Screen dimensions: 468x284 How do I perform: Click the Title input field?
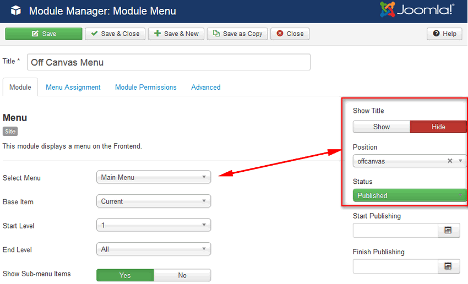pyautogui.click(x=168, y=62)
